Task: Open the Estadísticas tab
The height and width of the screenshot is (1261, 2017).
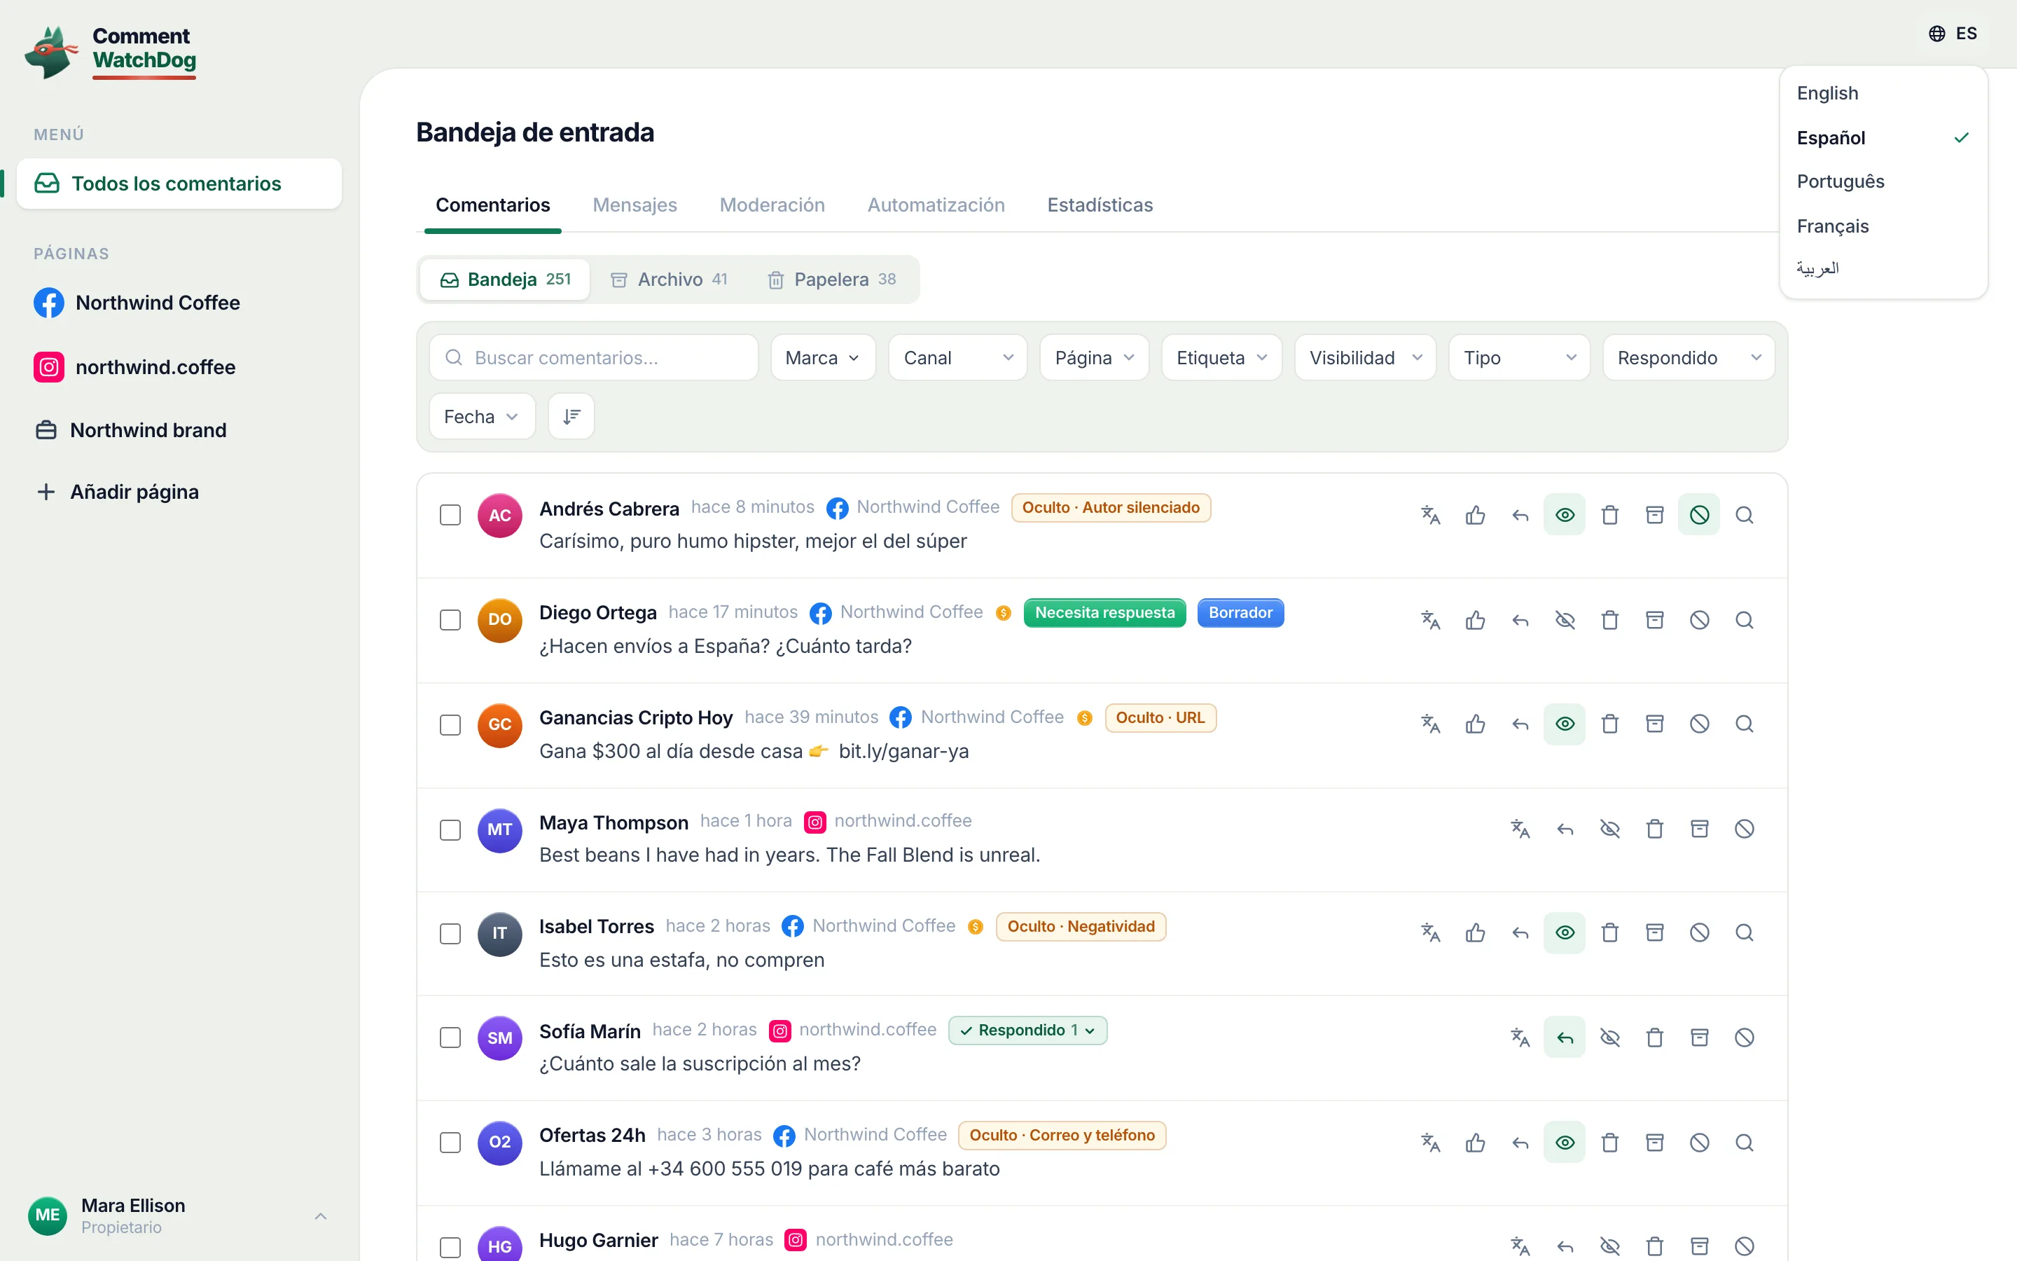Action: (x=1100, y=205)
